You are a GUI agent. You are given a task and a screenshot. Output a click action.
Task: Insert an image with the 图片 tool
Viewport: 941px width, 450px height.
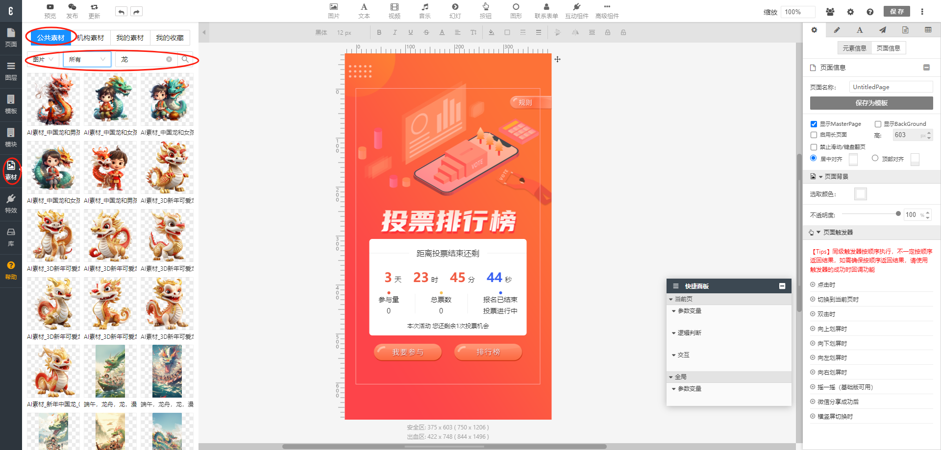pos(334,11)
